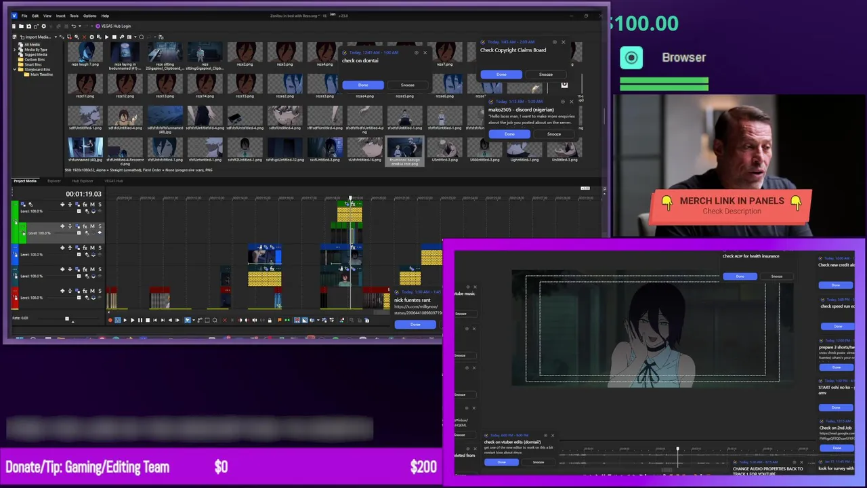The width and height of the screenshot is (867, 488).
Task: Click the Undo arrow icon
Action: coord(73,26)
